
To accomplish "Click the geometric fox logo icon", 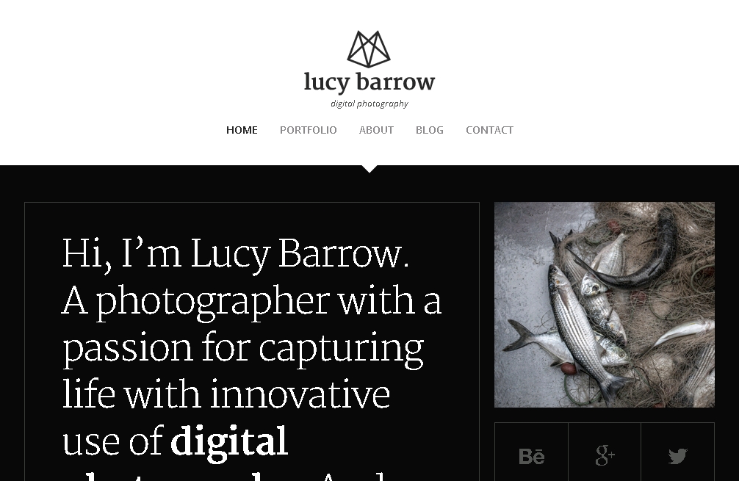I will click(369, 49).
